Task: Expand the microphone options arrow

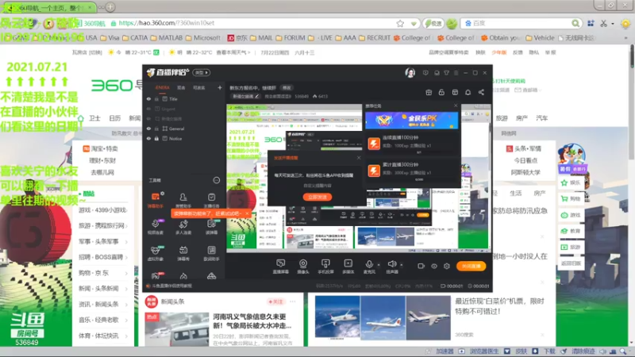Action: tap(379, 265)
